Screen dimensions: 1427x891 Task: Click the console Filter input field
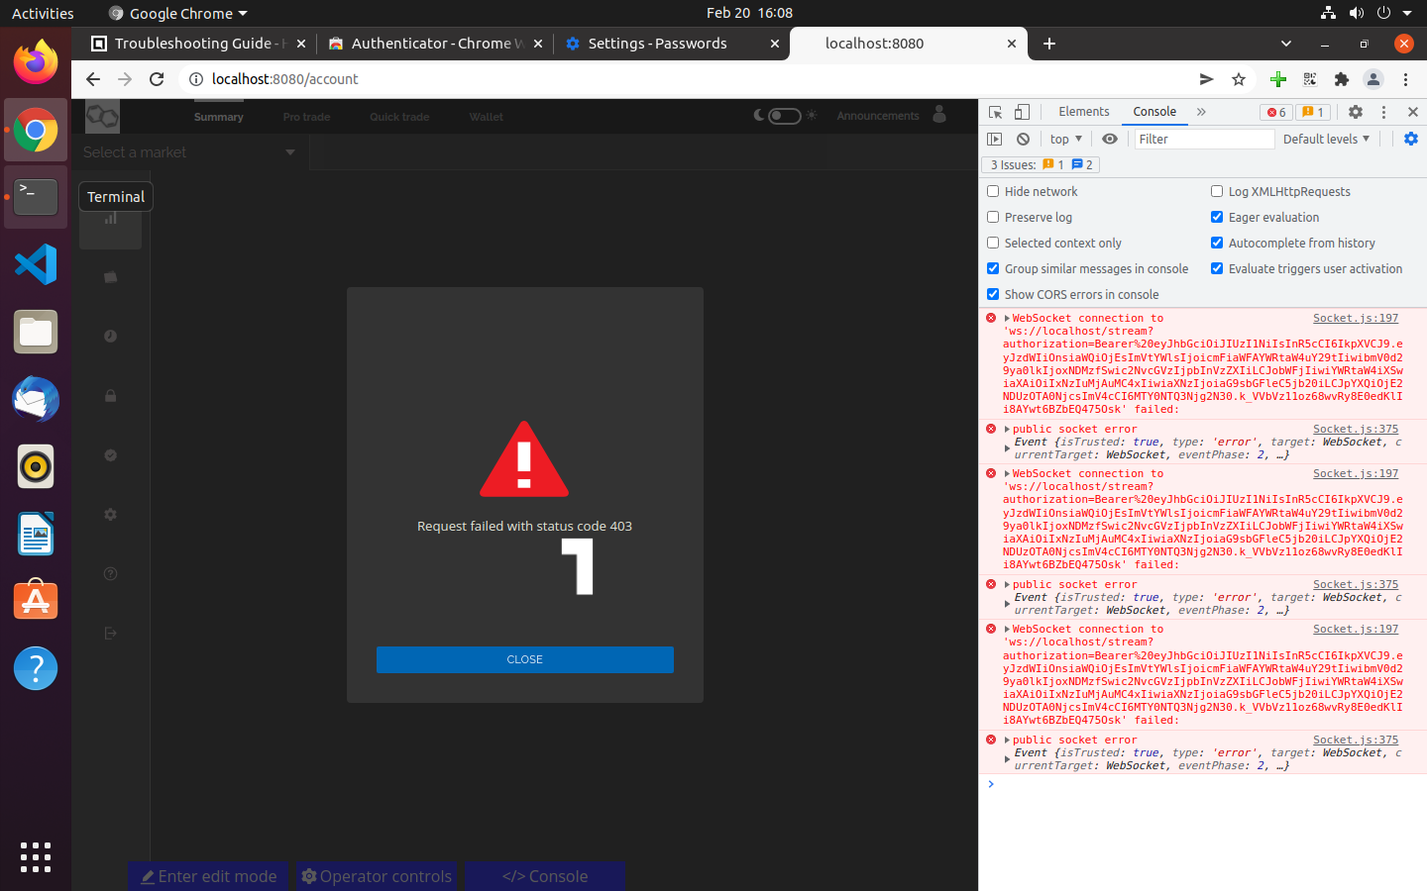point(1203,140)
